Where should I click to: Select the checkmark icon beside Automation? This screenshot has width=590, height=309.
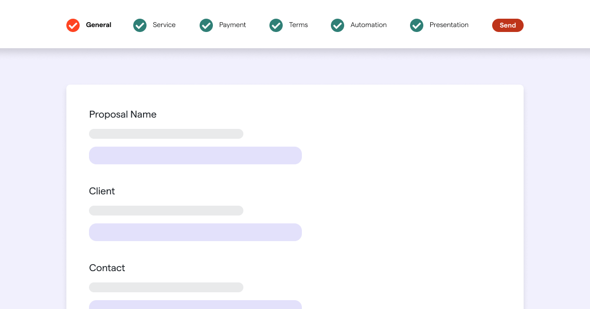[337, 25]
